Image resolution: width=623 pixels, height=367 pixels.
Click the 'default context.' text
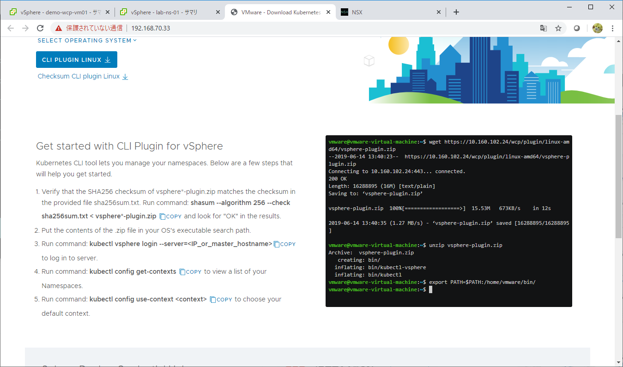[66, 313]
